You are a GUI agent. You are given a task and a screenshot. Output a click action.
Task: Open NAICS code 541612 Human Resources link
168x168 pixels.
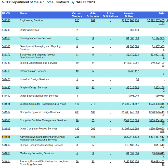[x=6, y=145]
